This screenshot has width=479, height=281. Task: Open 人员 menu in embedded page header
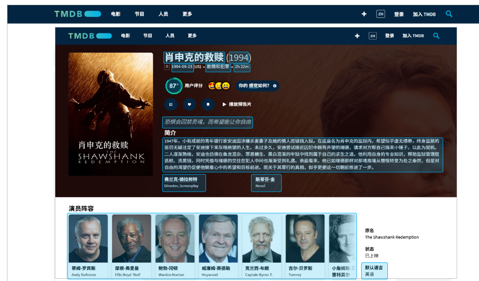click(170, 36)
